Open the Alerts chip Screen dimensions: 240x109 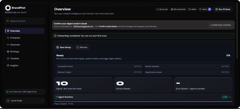point(205,9)
